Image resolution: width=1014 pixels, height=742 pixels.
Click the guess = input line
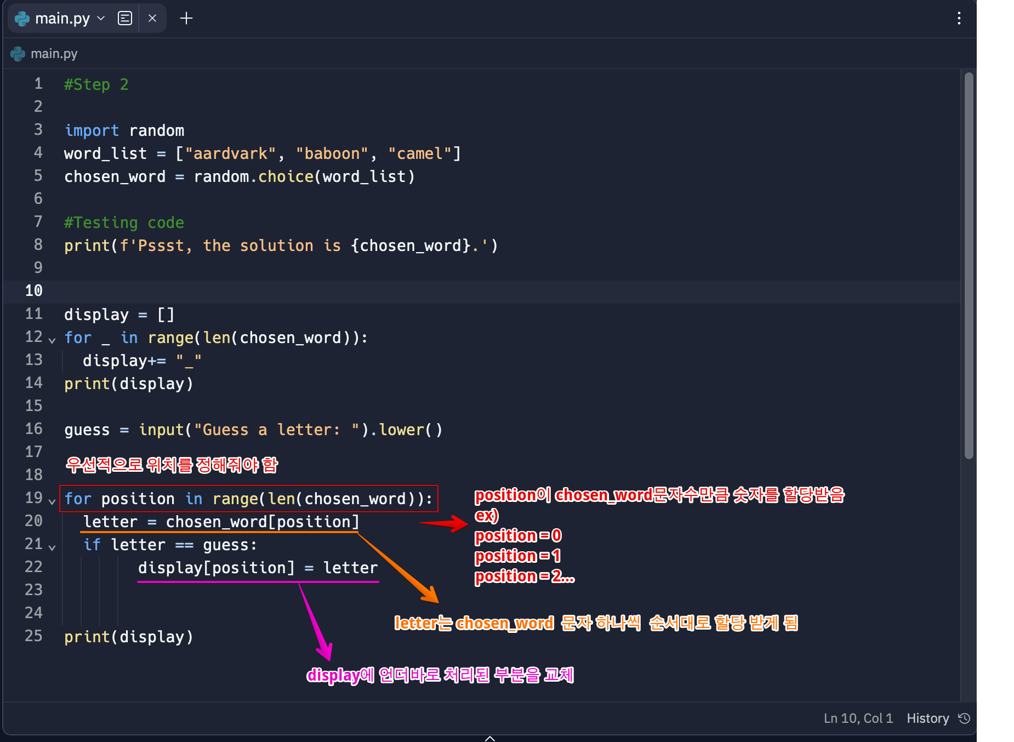253,430
